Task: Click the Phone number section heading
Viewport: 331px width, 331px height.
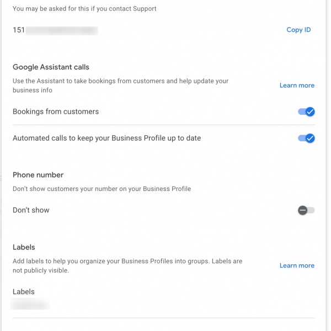Action: pos(38,175)
